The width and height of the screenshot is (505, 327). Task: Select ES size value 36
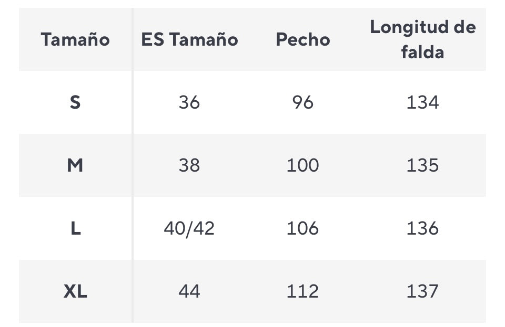[x=189, y=102]
